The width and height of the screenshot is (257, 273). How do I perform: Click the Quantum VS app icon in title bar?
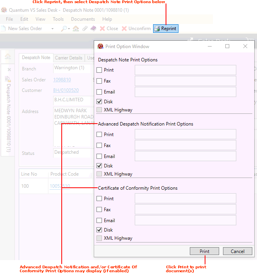(4, 10)
